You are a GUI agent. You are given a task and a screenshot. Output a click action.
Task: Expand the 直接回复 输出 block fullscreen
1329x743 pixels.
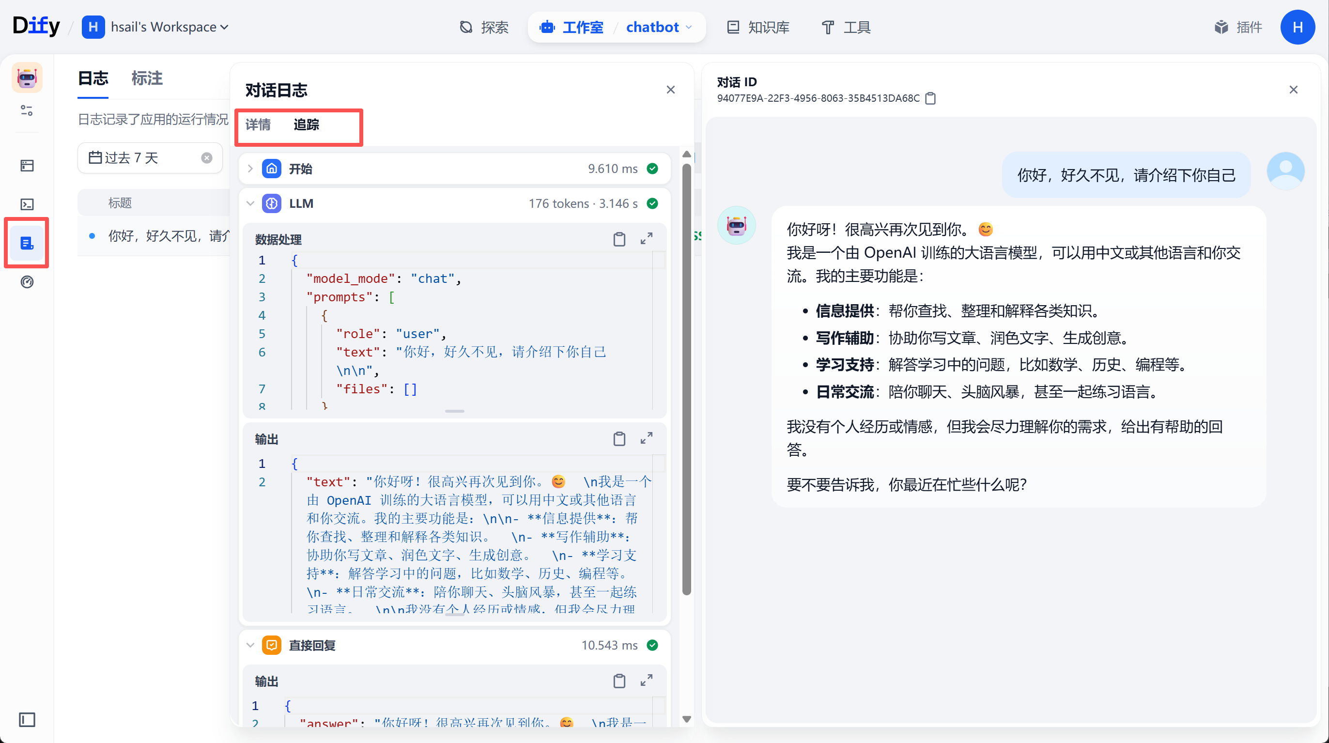[647, 681]
